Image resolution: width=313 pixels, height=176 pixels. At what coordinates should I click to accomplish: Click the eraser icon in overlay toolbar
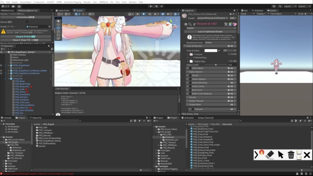(270, 155)
